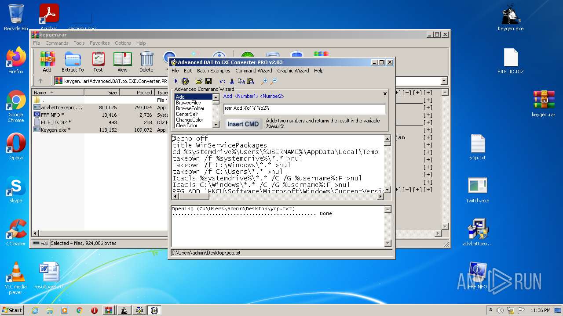Click command list scroll down arrow
563x316 pixels.
point(216,125)
